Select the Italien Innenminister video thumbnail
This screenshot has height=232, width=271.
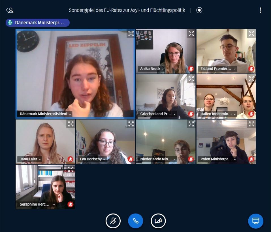pos(226,97)
